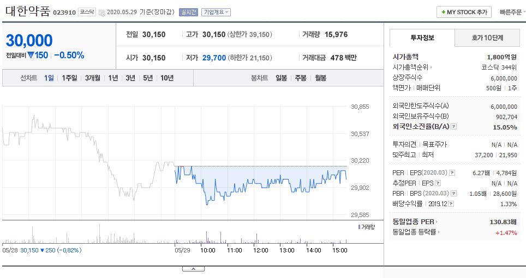Show the 주봉 candlestick chart
This screenshot has height=278, width=526.
301,78
